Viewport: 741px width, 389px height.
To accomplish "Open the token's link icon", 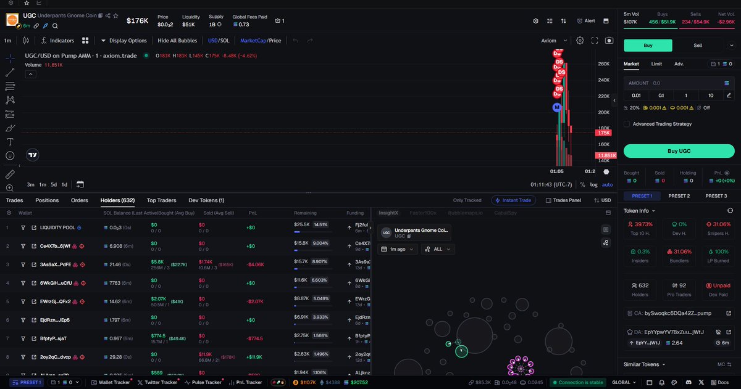I will [x=36, y=26].
